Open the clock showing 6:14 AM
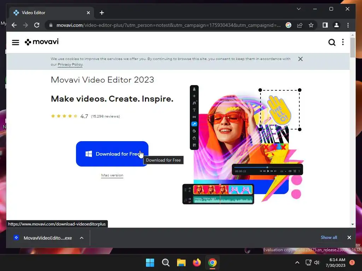The image size is (362, 271). pyautogui.click(x=335, y=263)
